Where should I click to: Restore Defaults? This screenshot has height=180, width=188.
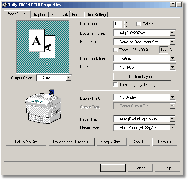165,142
